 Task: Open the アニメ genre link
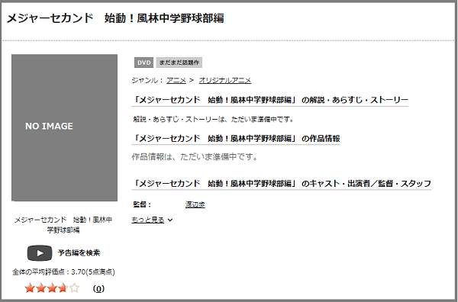click(x=176, y=80)
